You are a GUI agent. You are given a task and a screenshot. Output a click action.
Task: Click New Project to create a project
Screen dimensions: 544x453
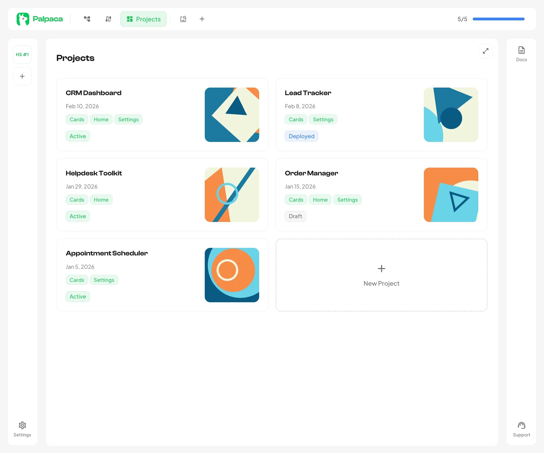pyautogui.click(x=381, y=276)
